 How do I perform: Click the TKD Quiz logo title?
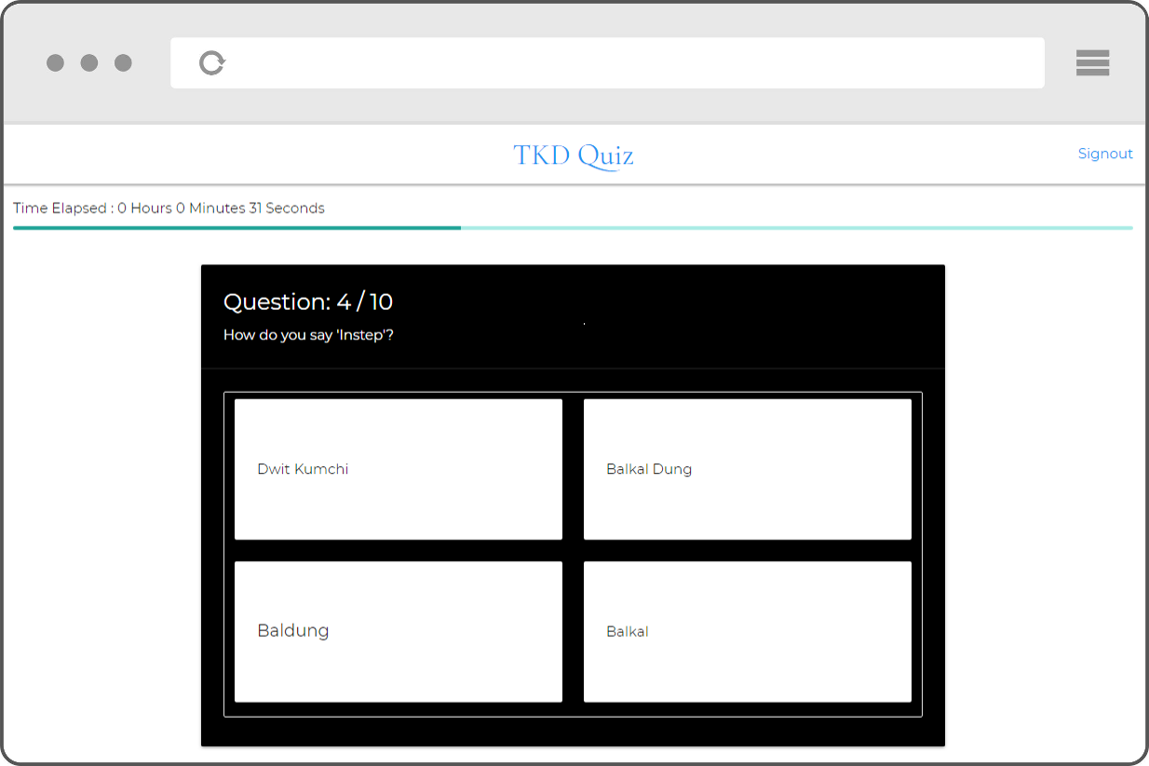click(x=574, y=155)
